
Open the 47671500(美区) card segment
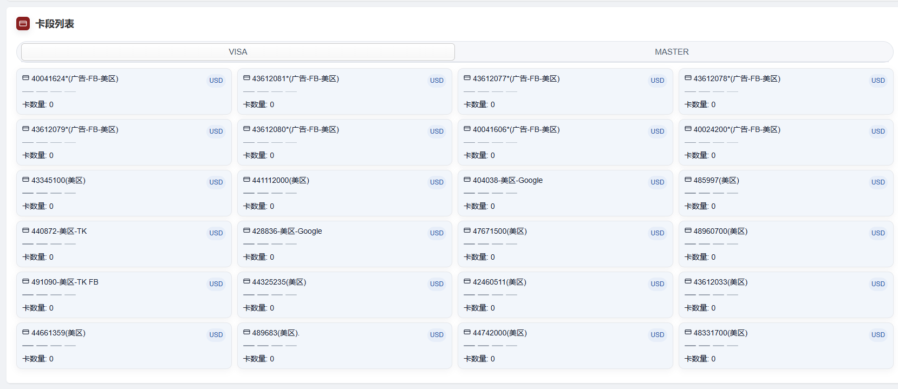(x=565, y=244)
